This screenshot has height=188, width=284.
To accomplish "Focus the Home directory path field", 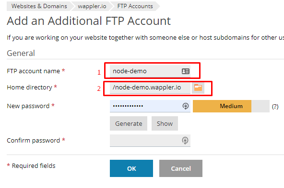I will 150,88.
